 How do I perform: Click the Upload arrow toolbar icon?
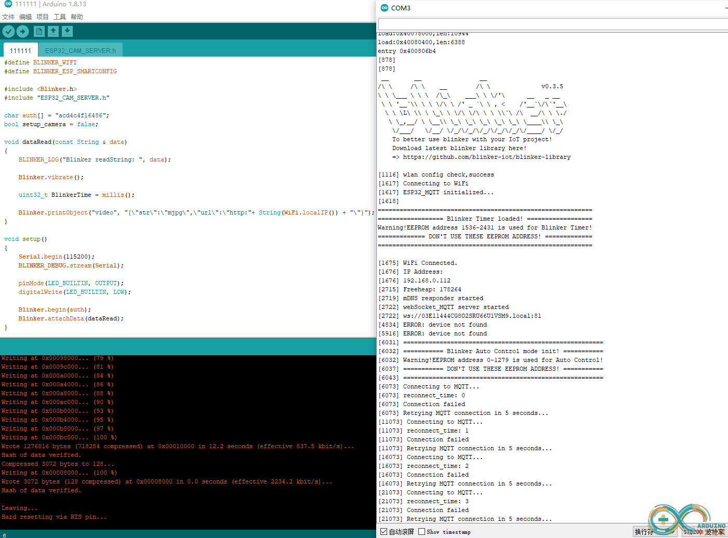pos(23,32)
